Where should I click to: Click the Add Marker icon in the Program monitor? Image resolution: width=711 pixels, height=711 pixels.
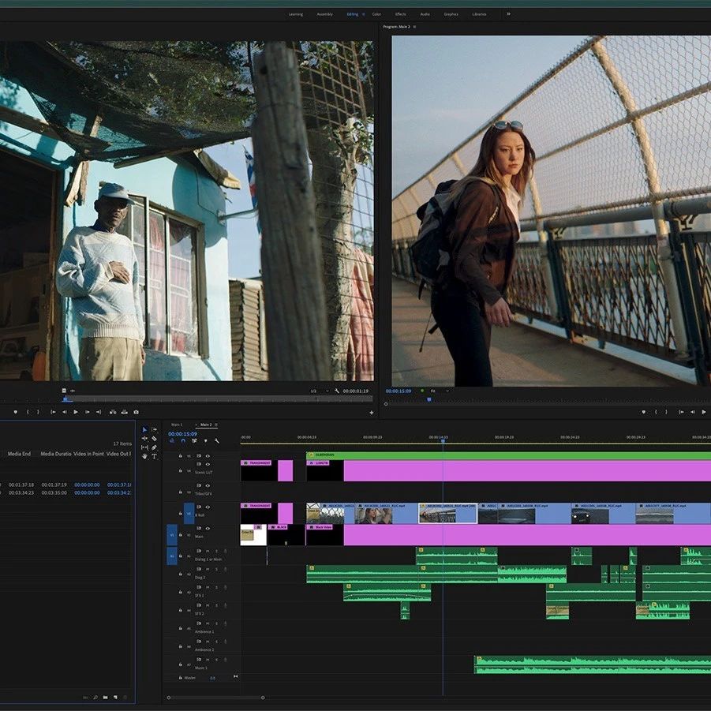tap(644, 411)
